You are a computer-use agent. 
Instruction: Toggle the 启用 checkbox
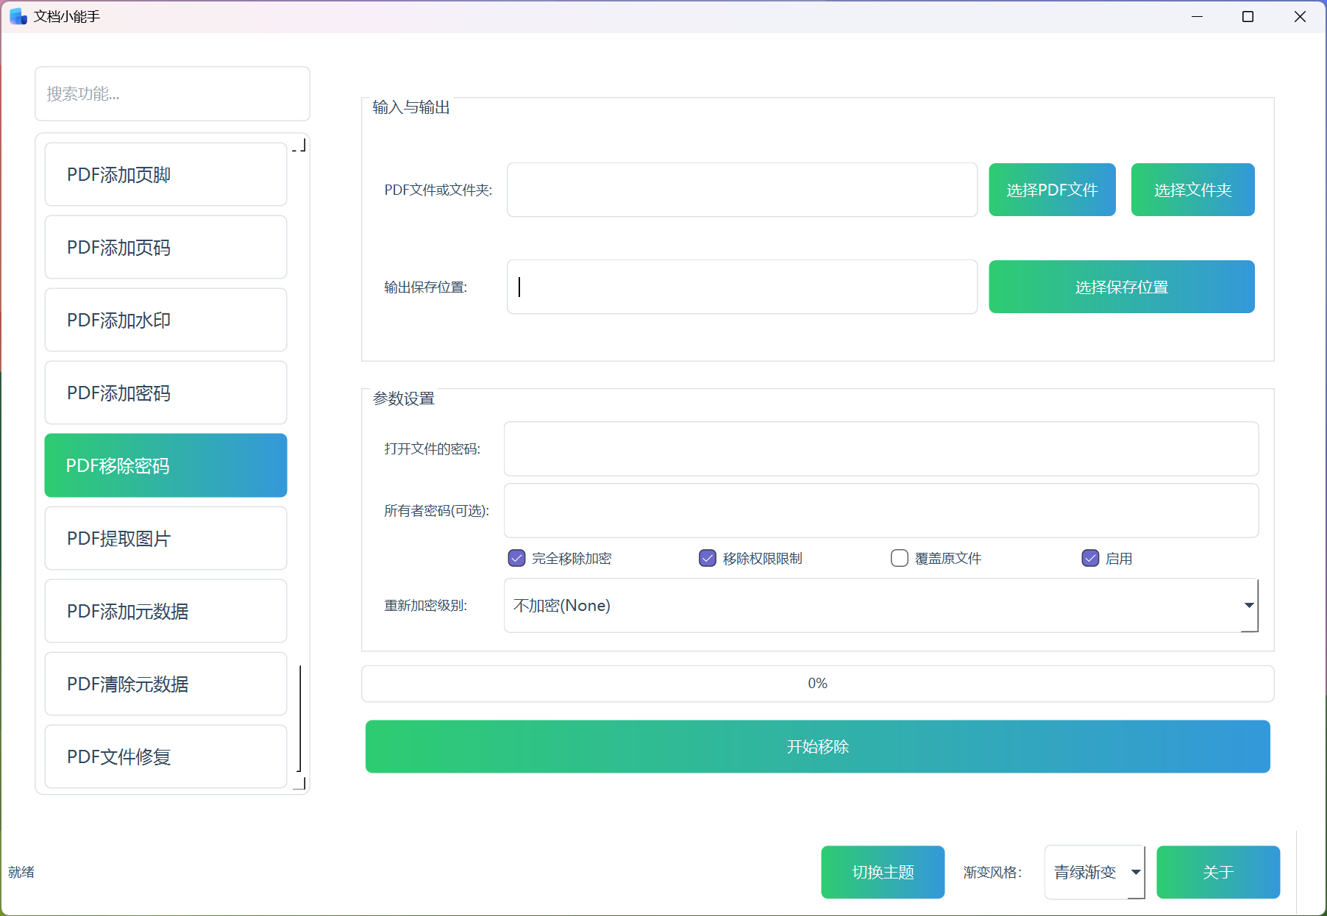point(1090,558)
